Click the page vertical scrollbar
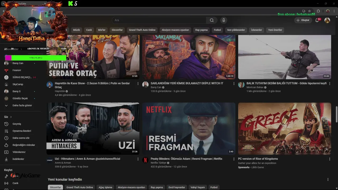 tap(336, 114)
